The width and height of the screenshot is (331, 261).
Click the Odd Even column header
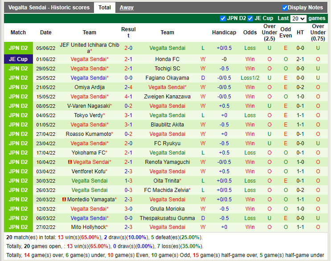(286, 33)
